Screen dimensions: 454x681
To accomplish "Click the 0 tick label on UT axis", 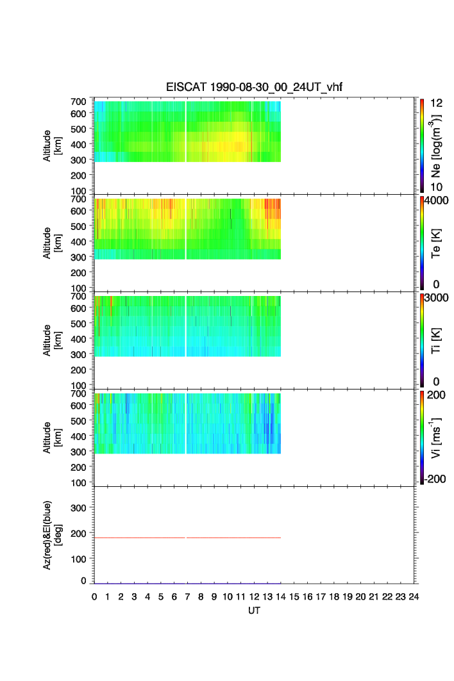I will pyautogui.click(x=94, y=596).
